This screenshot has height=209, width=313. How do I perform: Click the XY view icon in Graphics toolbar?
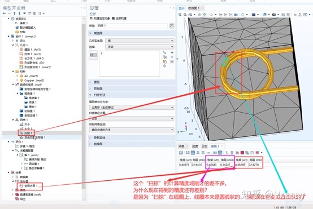coord(221,15)
